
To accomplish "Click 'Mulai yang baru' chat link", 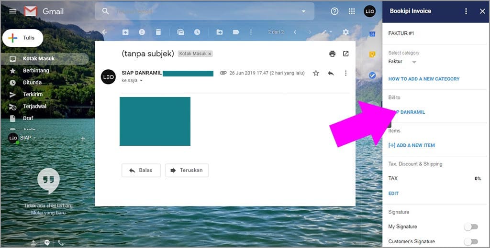I will coord(48,213).
